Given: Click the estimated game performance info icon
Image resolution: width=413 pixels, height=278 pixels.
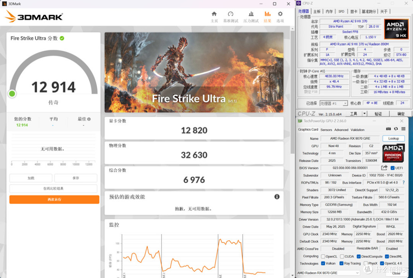Looking at the screenshot, I should [277, 197].
